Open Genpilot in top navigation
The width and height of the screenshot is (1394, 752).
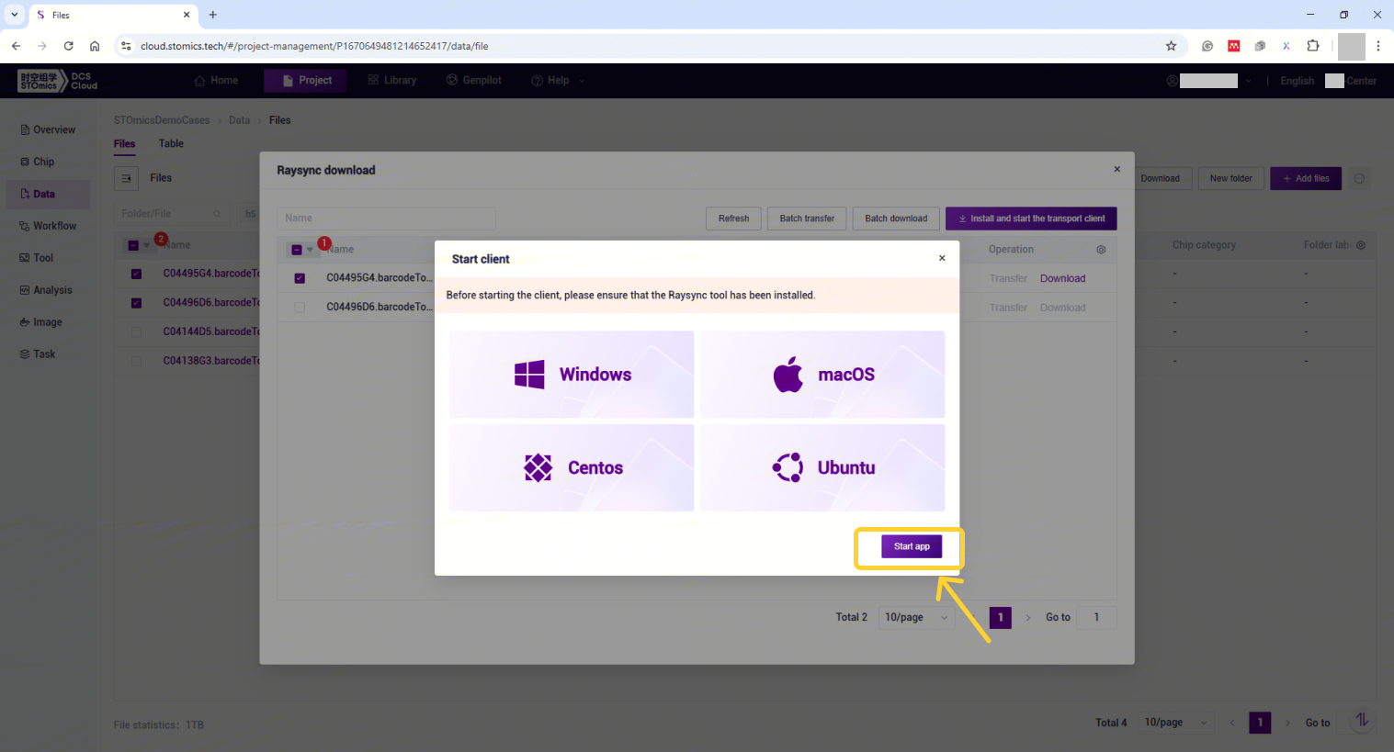click(x=473, y=81)
